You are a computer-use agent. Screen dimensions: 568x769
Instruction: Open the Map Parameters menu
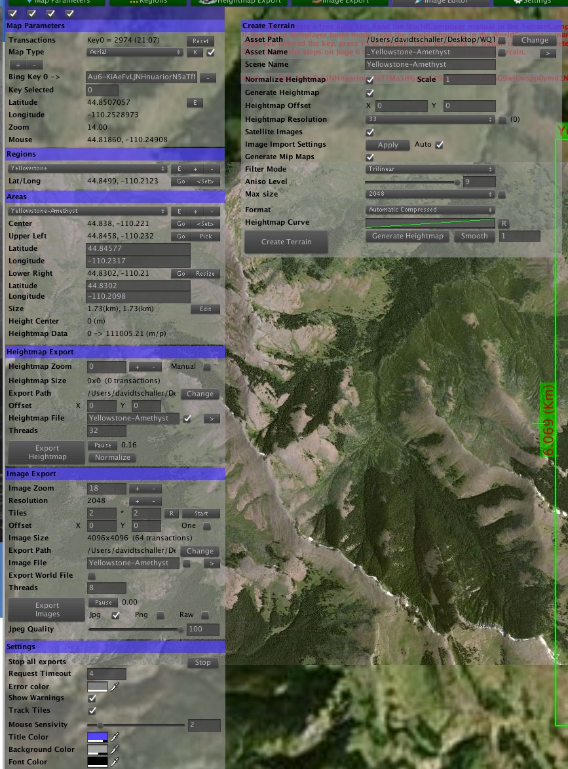click(59, 3)
